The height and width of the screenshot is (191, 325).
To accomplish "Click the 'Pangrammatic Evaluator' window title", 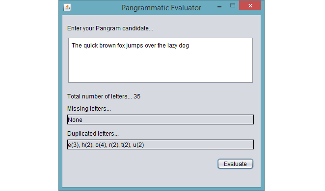I will (x=161, y=8).
